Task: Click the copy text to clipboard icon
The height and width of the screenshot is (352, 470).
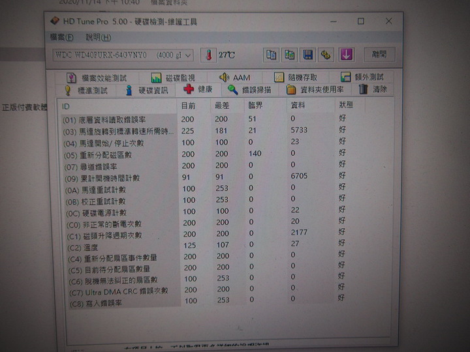Action: coord(271,55)
